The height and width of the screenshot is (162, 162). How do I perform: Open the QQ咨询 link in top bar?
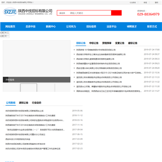pos(133,3)
